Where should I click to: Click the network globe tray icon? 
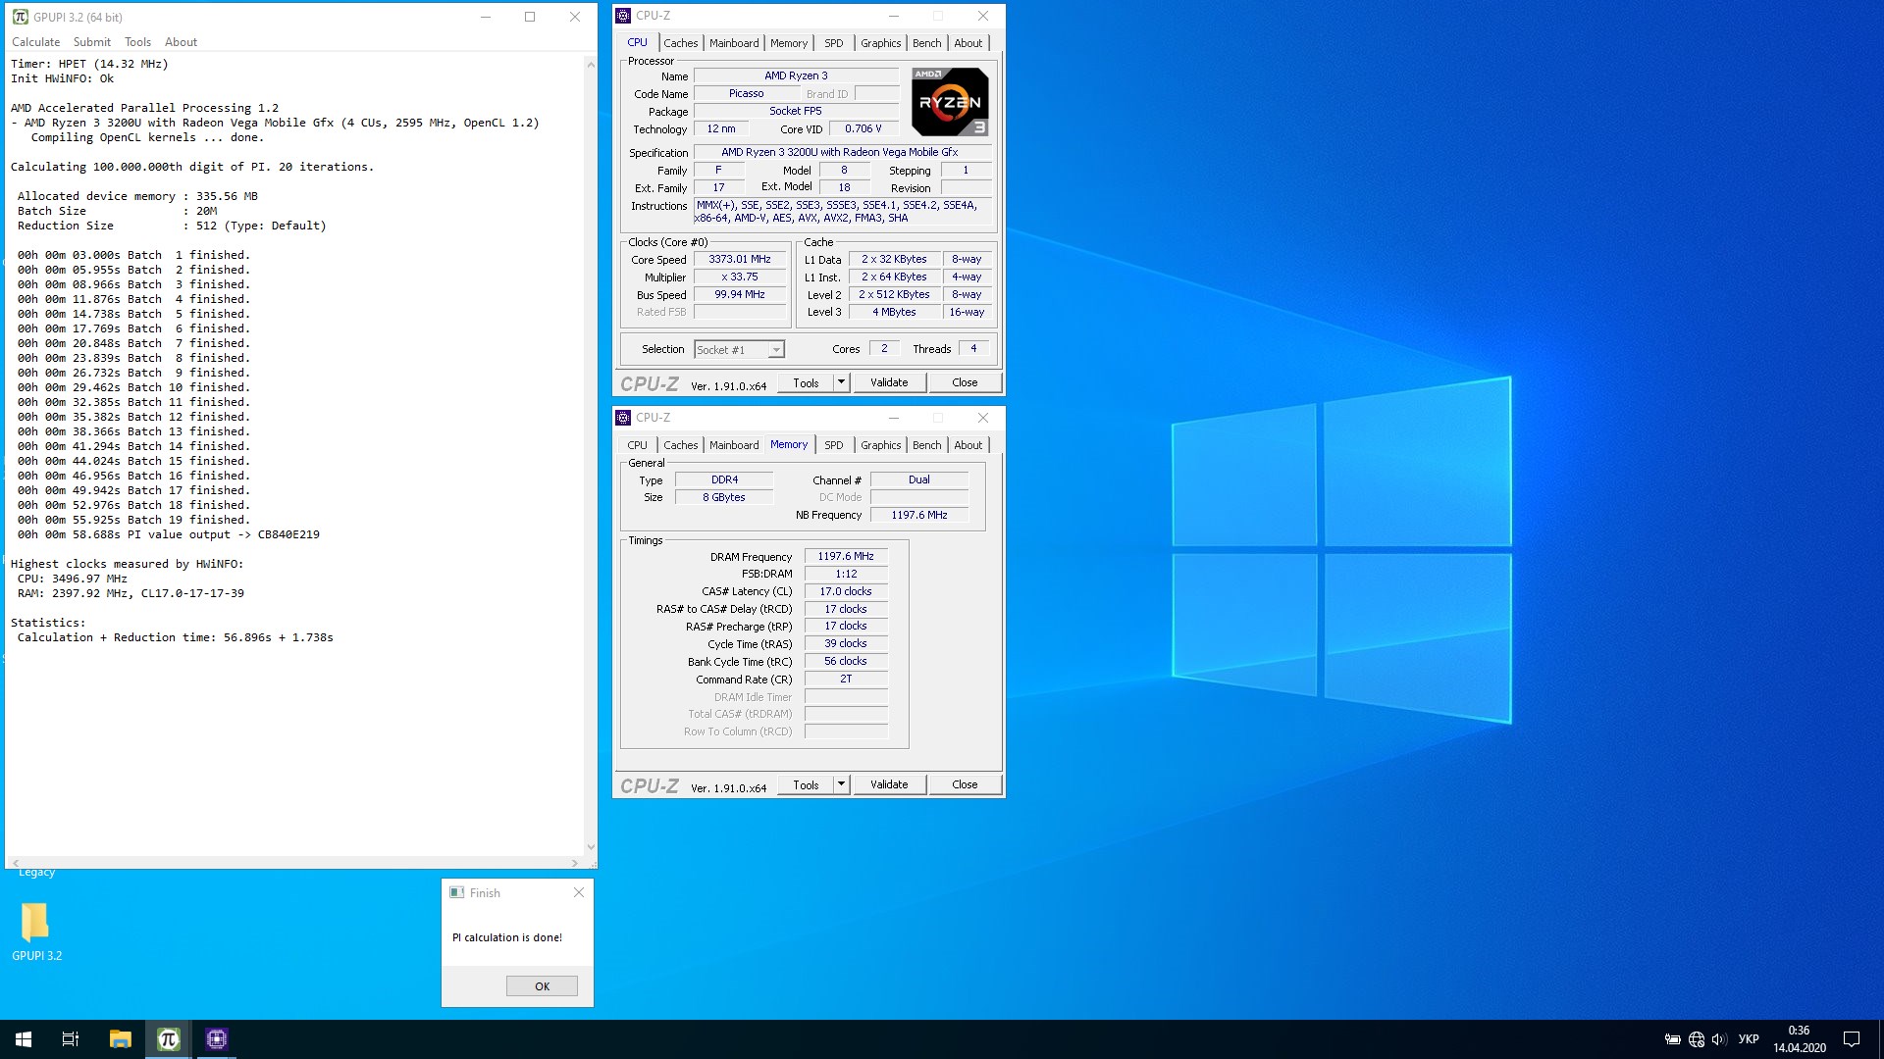(1697, 1039)
